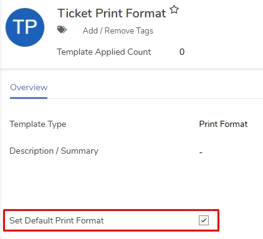Click the word Tags in the tag link

pos(145,31)
